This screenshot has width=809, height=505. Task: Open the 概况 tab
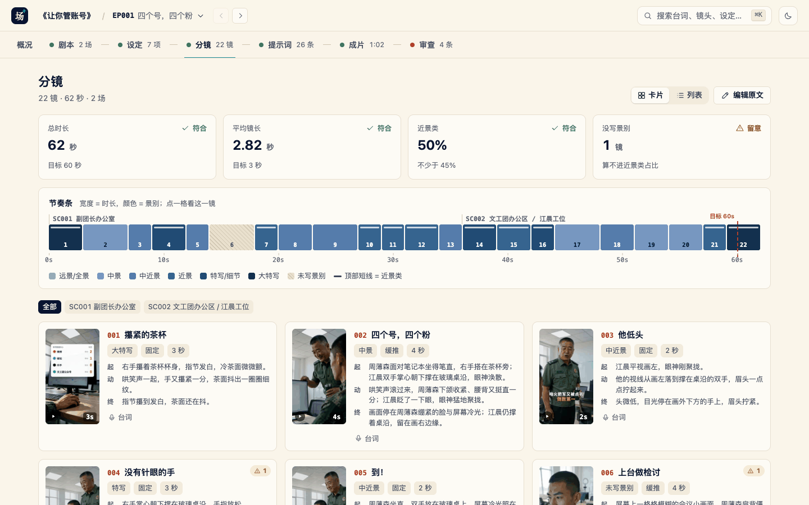point(25,45)
